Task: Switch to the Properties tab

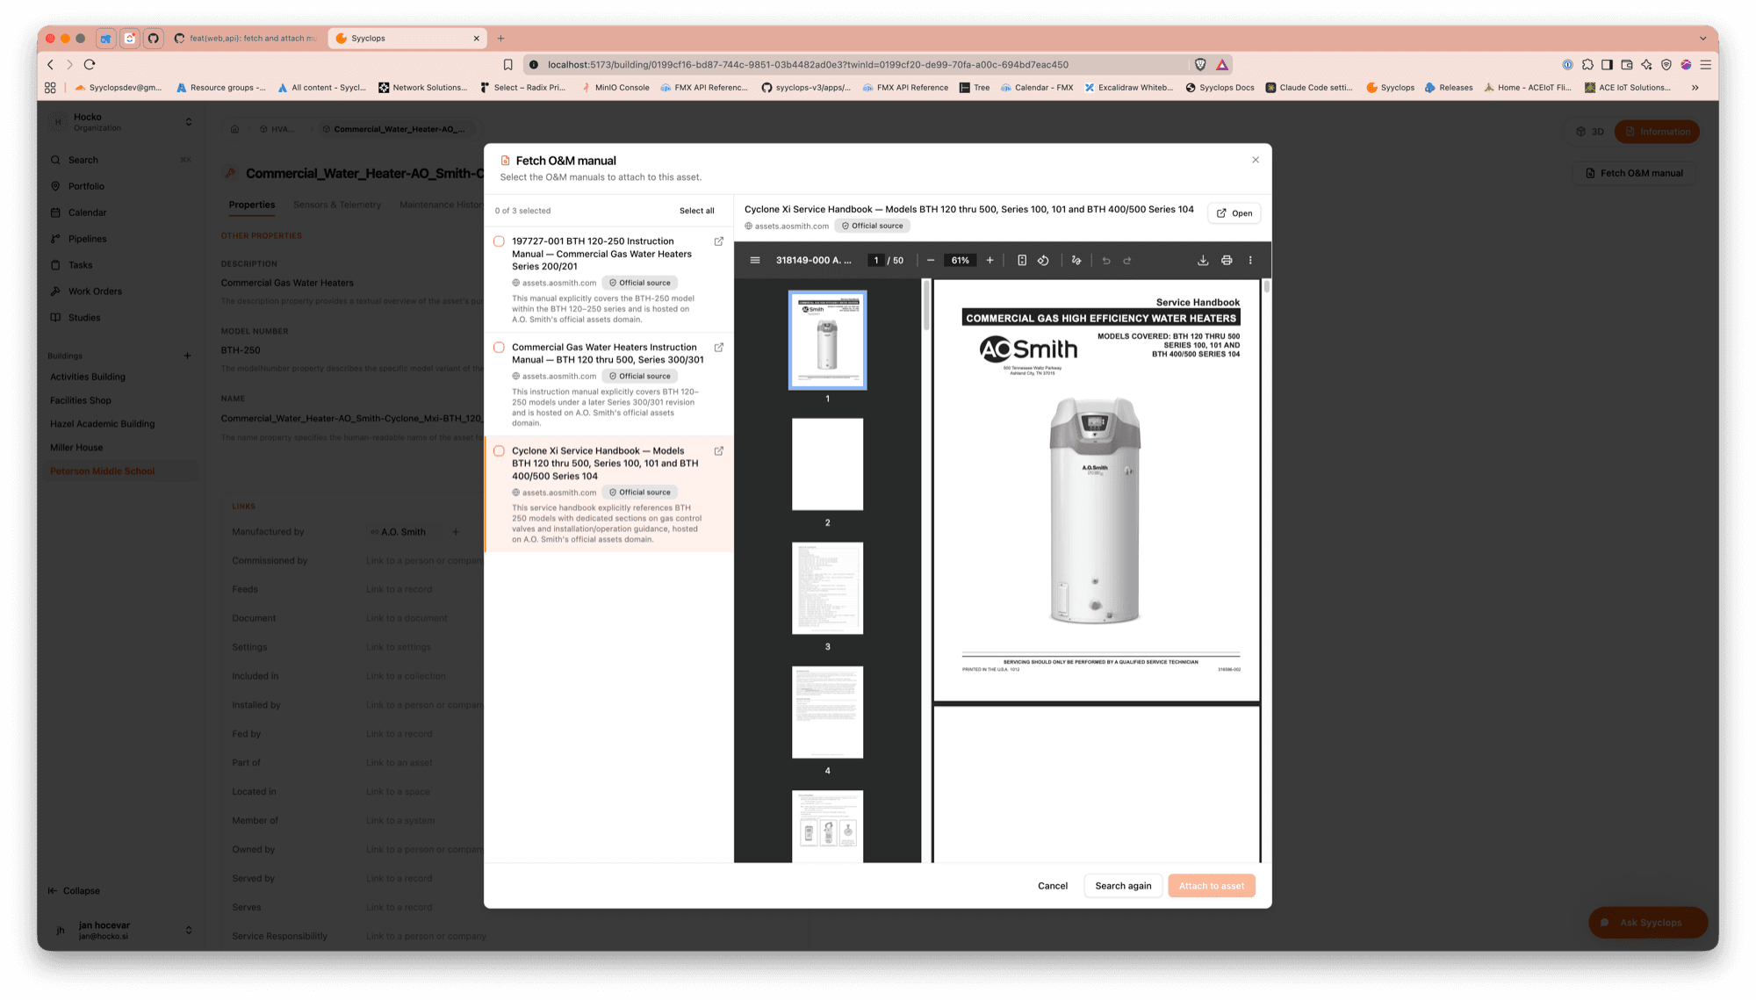Action: pyautogui.click(x=252, y=205)
